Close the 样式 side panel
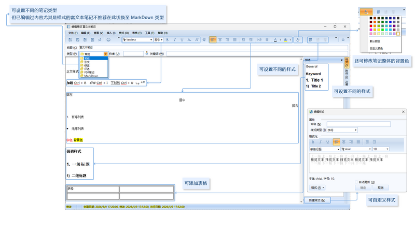415x233 pixels. click(341, 60)
